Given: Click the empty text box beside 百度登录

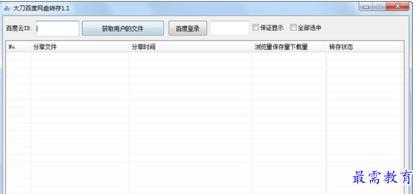Looking at the screenshot, I should pyautogui.click(x=230, y=28).
